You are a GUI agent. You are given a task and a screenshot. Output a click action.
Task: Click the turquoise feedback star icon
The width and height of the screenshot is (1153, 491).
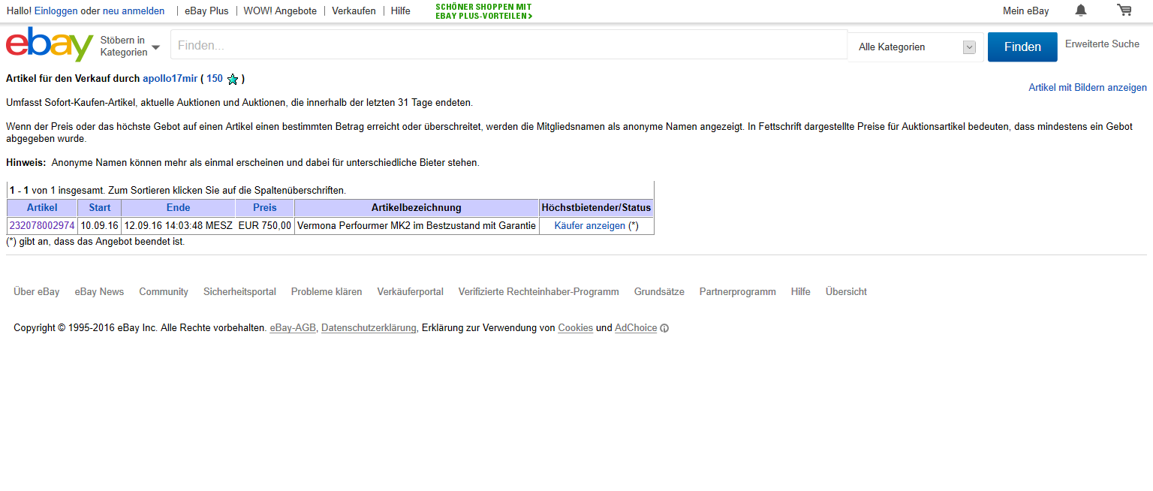(x=233, y=79)
